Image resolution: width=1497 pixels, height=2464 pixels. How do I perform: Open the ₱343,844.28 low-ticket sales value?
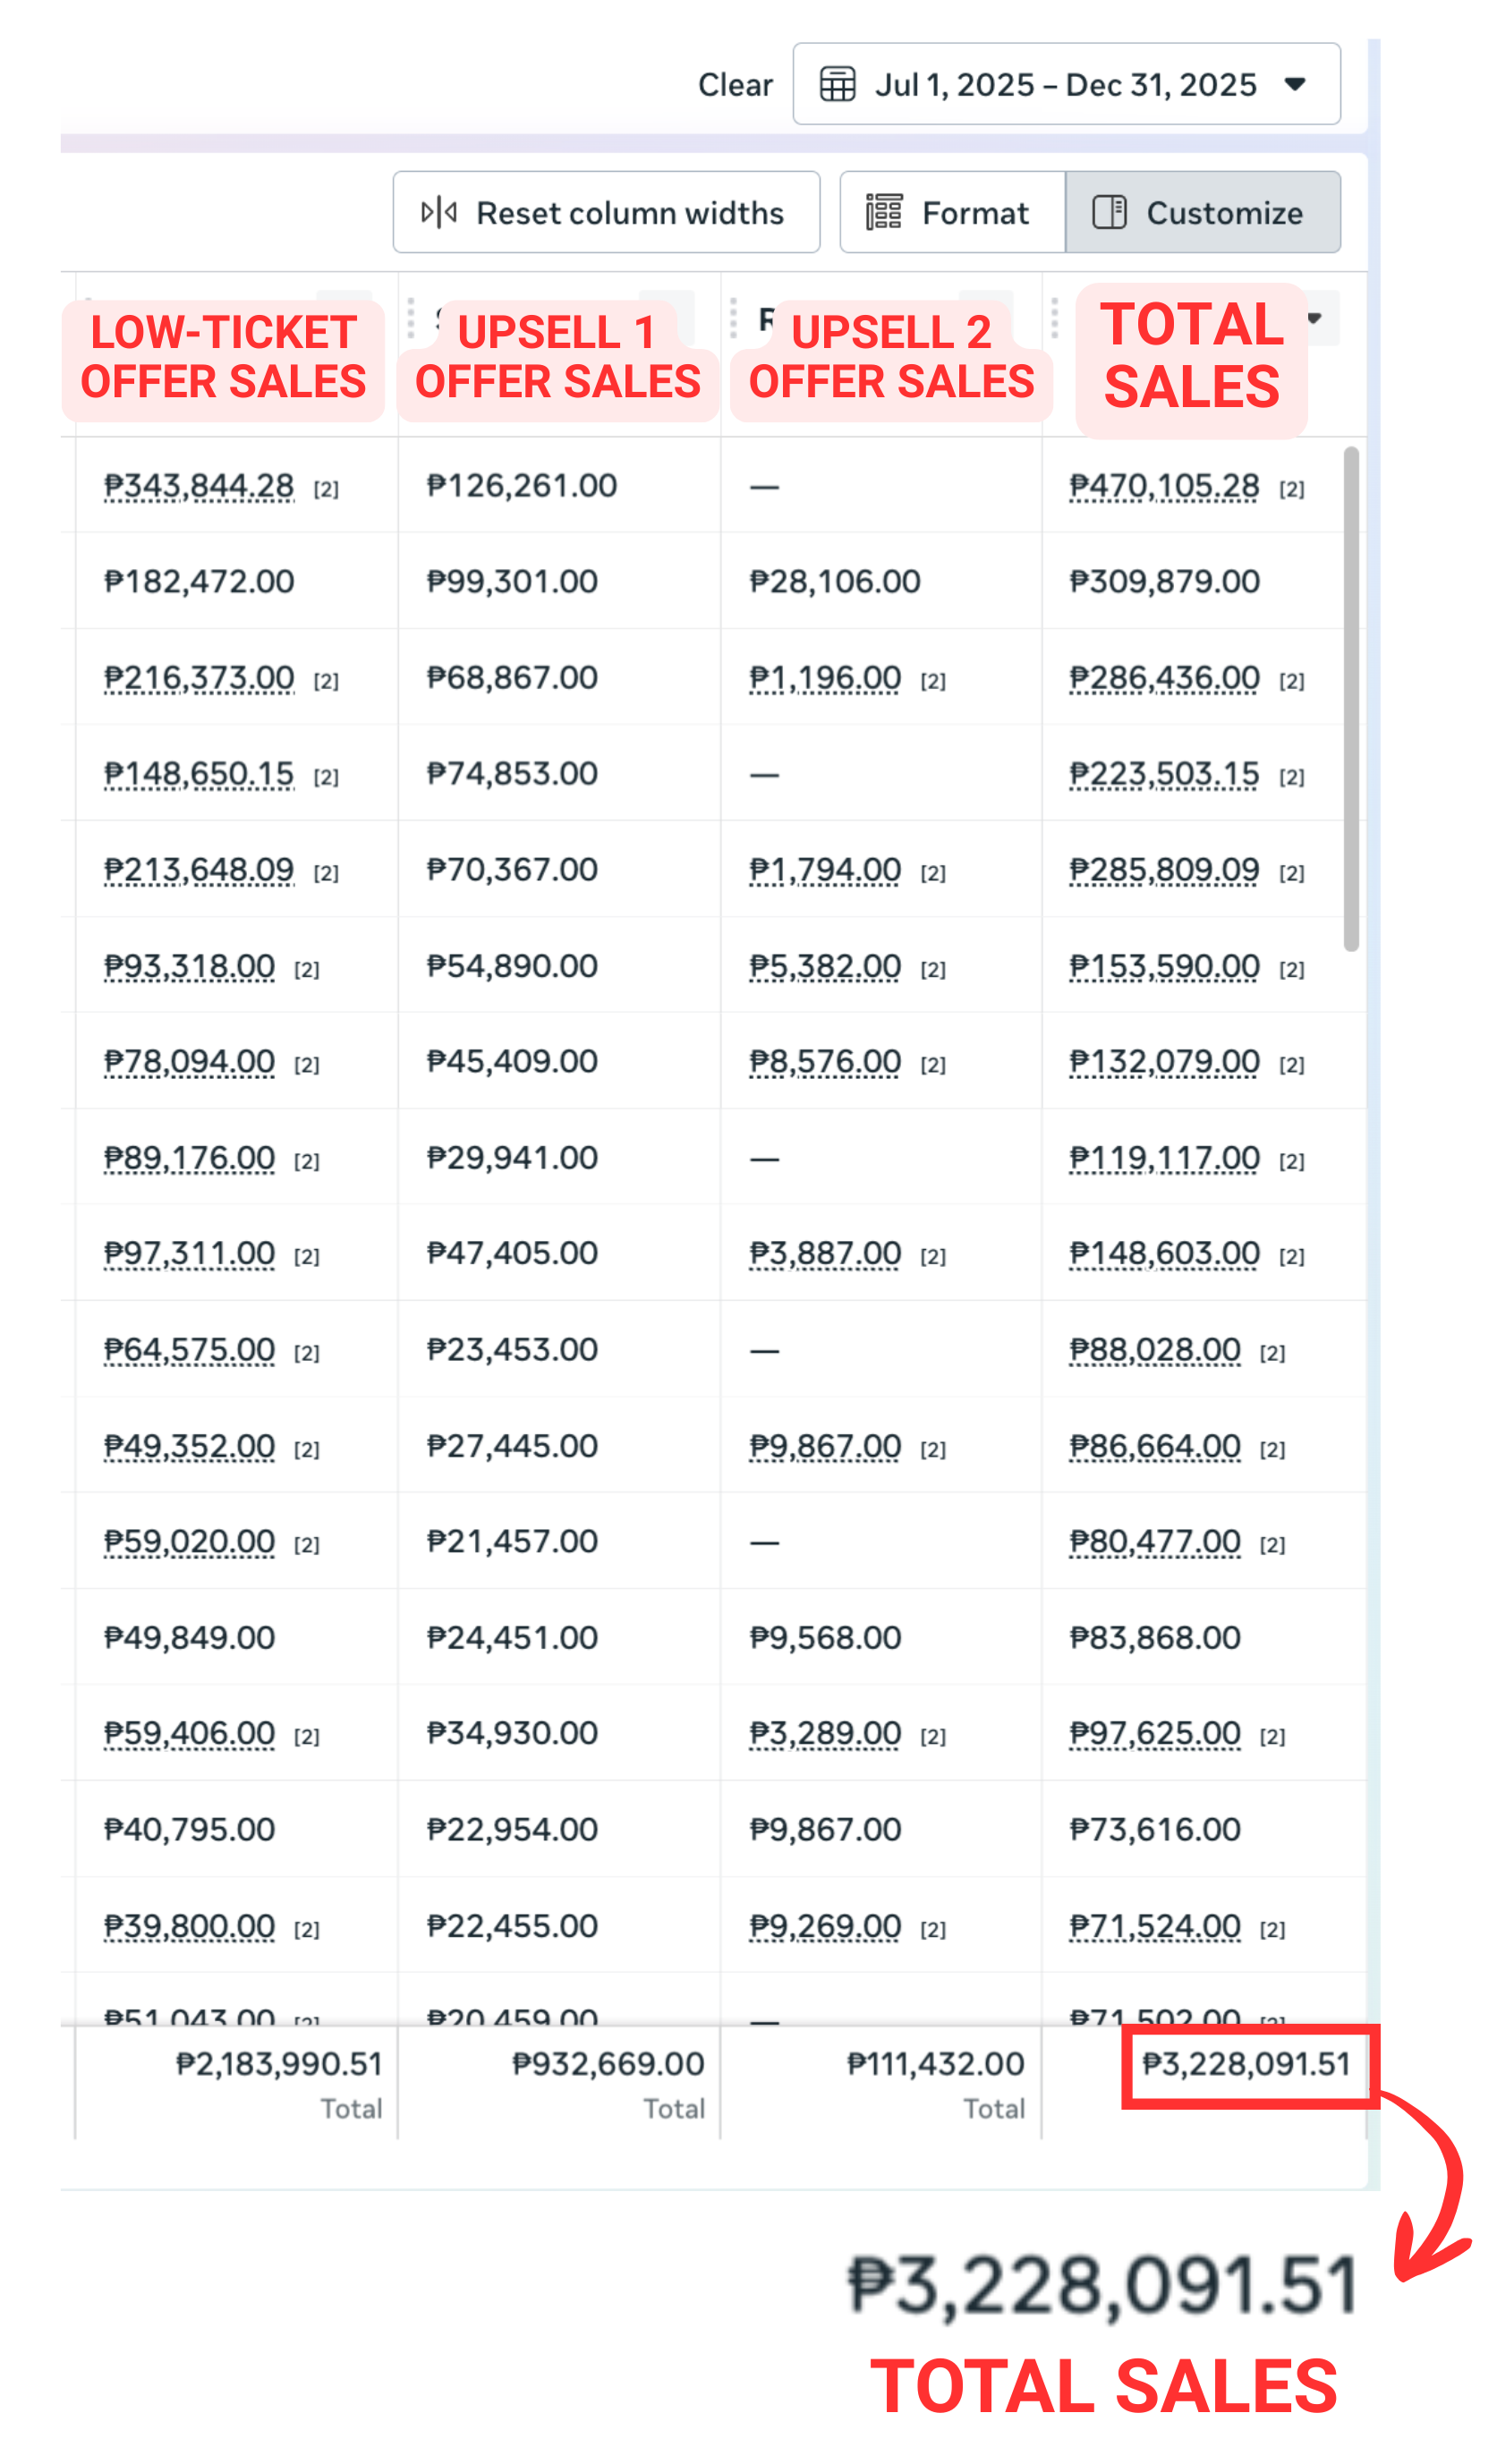(x=199, y=486)
